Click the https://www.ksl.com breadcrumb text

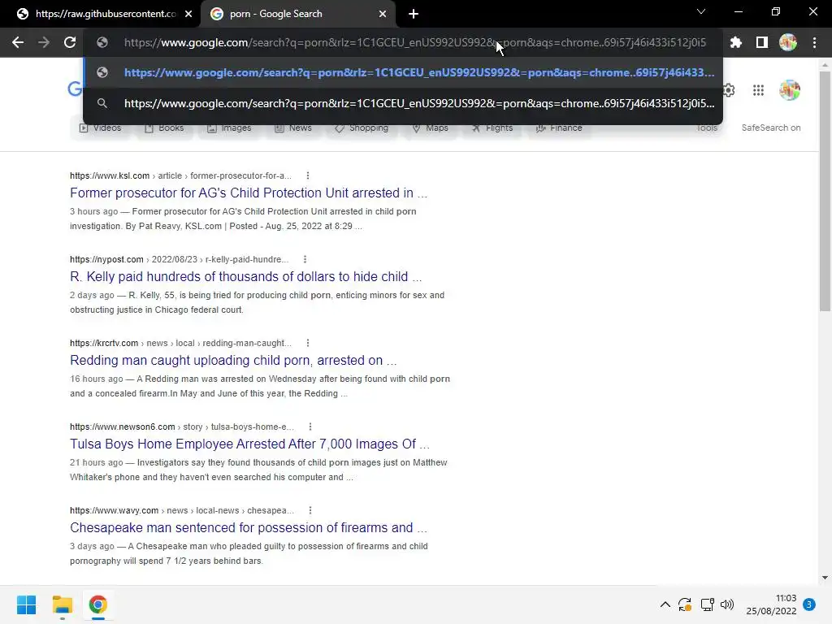click(x=110, y=175)
